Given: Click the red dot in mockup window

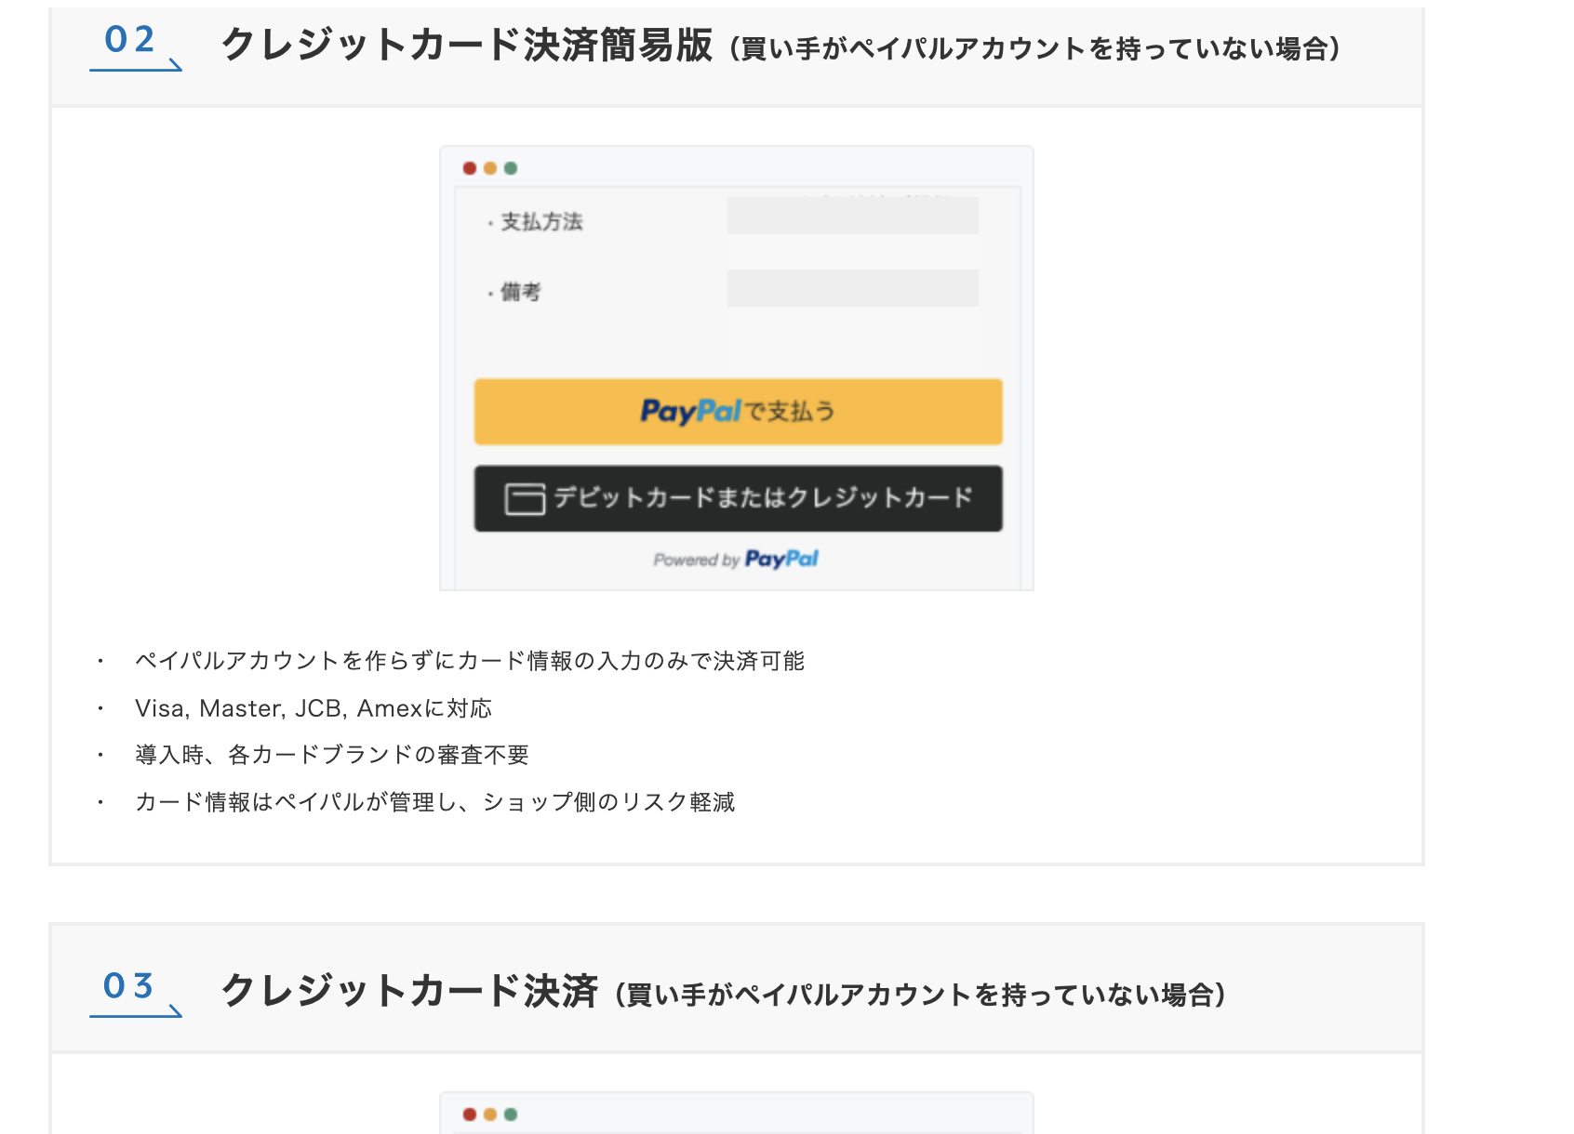Looking at the screenshot, I should 470,168.
